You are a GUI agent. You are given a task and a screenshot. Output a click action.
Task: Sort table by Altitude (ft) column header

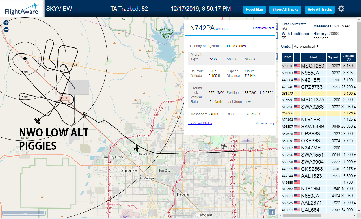348,57
